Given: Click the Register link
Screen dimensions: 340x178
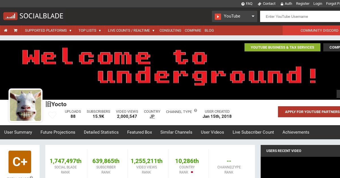Looking at the screenshot, I should point(303,4).
